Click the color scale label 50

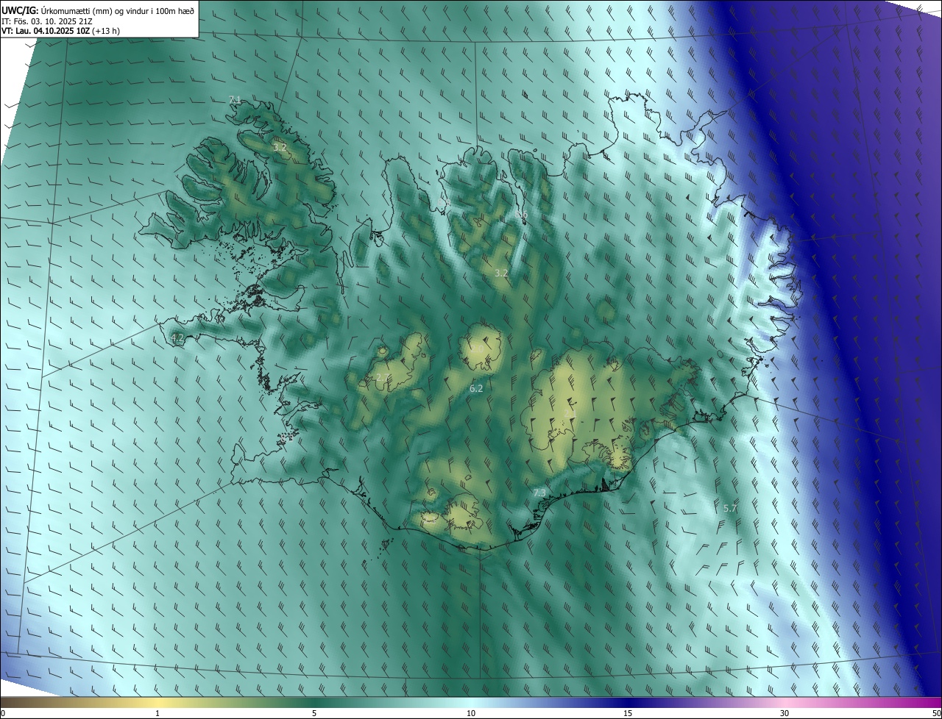click(936, 713)
